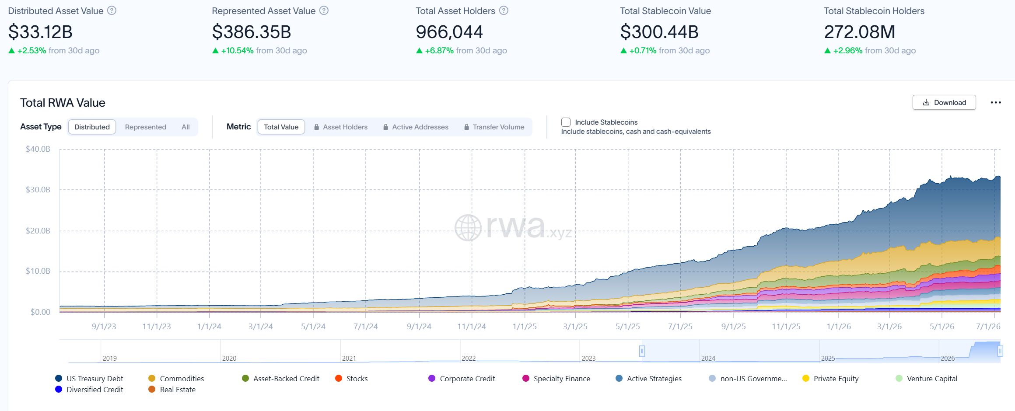Image resolution: width=1015 pixels, height=411 pixels.
Task: Enable the Include Stablecoins checkbox
Action: (566, 122)
